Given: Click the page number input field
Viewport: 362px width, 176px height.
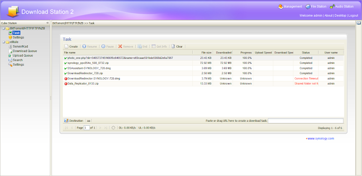Looking at the screenshot, I should coord(86,128).
